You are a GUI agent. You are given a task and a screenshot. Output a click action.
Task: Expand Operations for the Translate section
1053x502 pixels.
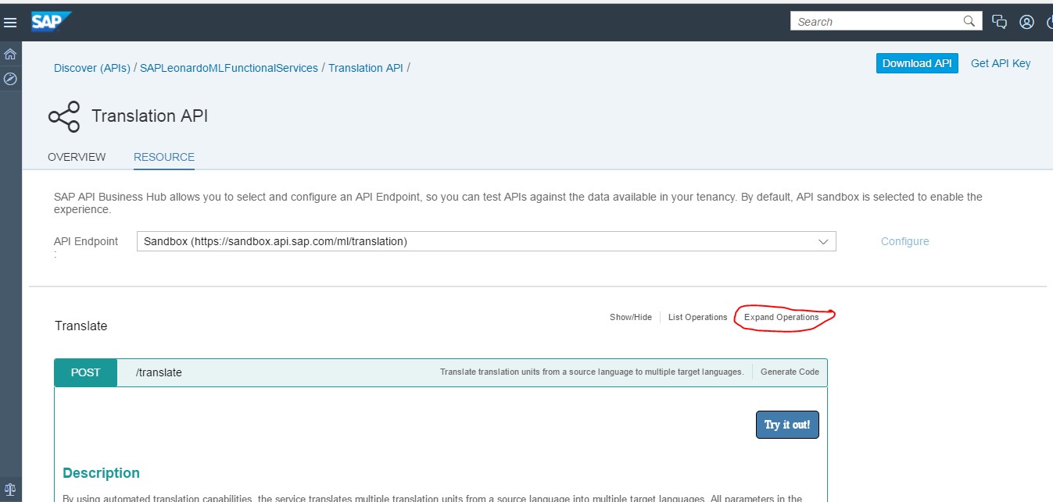pos(783,317)
